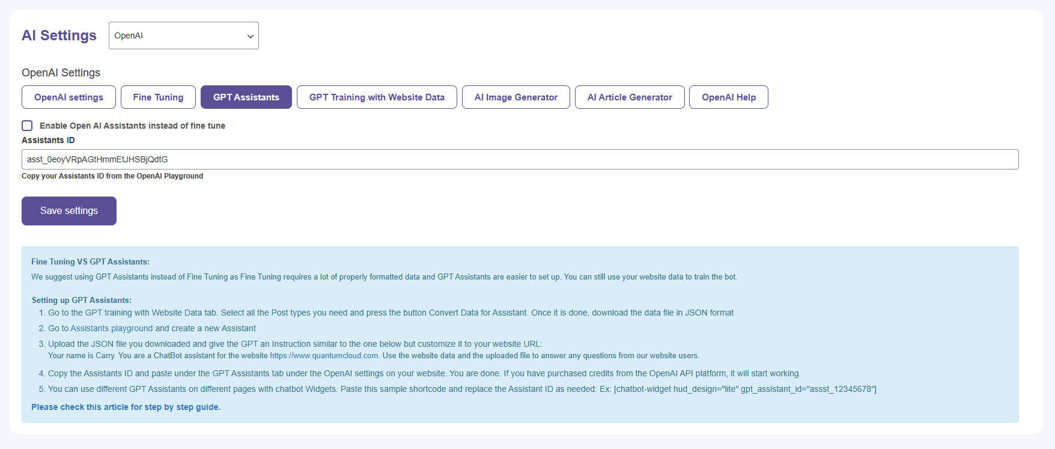Open the AI Article Generator tab
Image resolution: width=1055 pixels, height=449 pixels.
click(630, 97)
